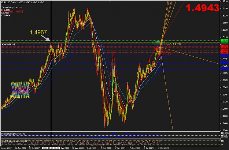Click the 1.2460 value on price scale

pos(225,123)
